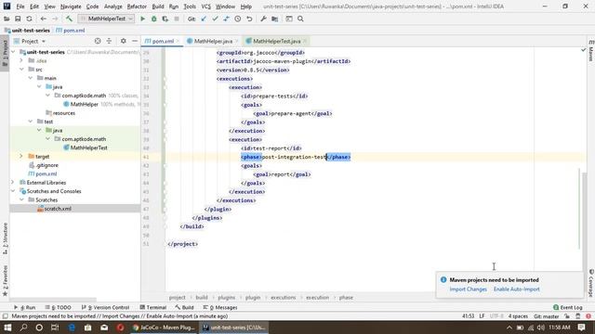Click the Save All toolbar icon
Image resolution: width=595 pixels, height=334 pixels.
coord(18,19)
